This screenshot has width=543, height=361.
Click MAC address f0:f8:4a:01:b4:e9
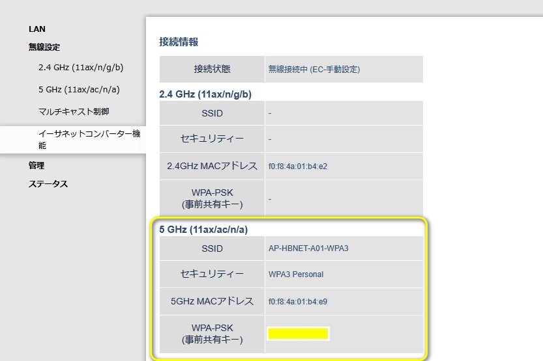pyautogui.click(x=298, y=302)
